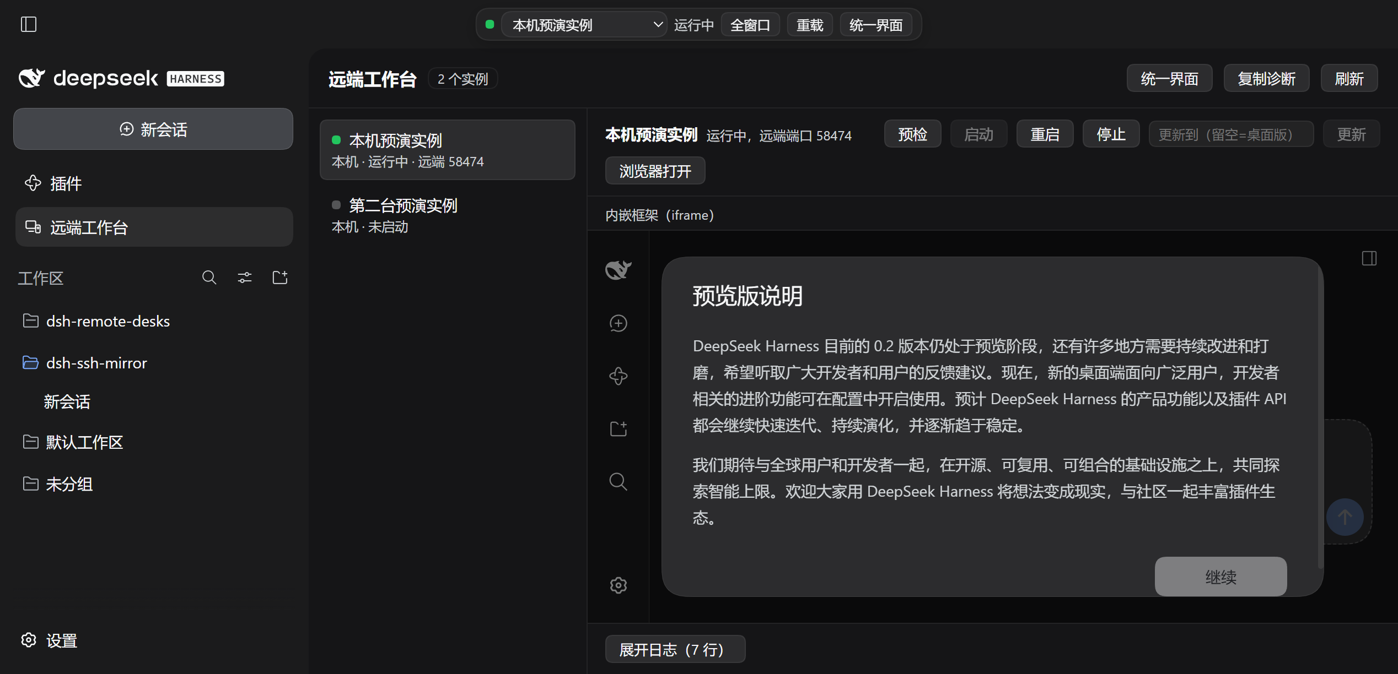Search workspaces with the magnifier icon
1398x674 pixels.
209,278
